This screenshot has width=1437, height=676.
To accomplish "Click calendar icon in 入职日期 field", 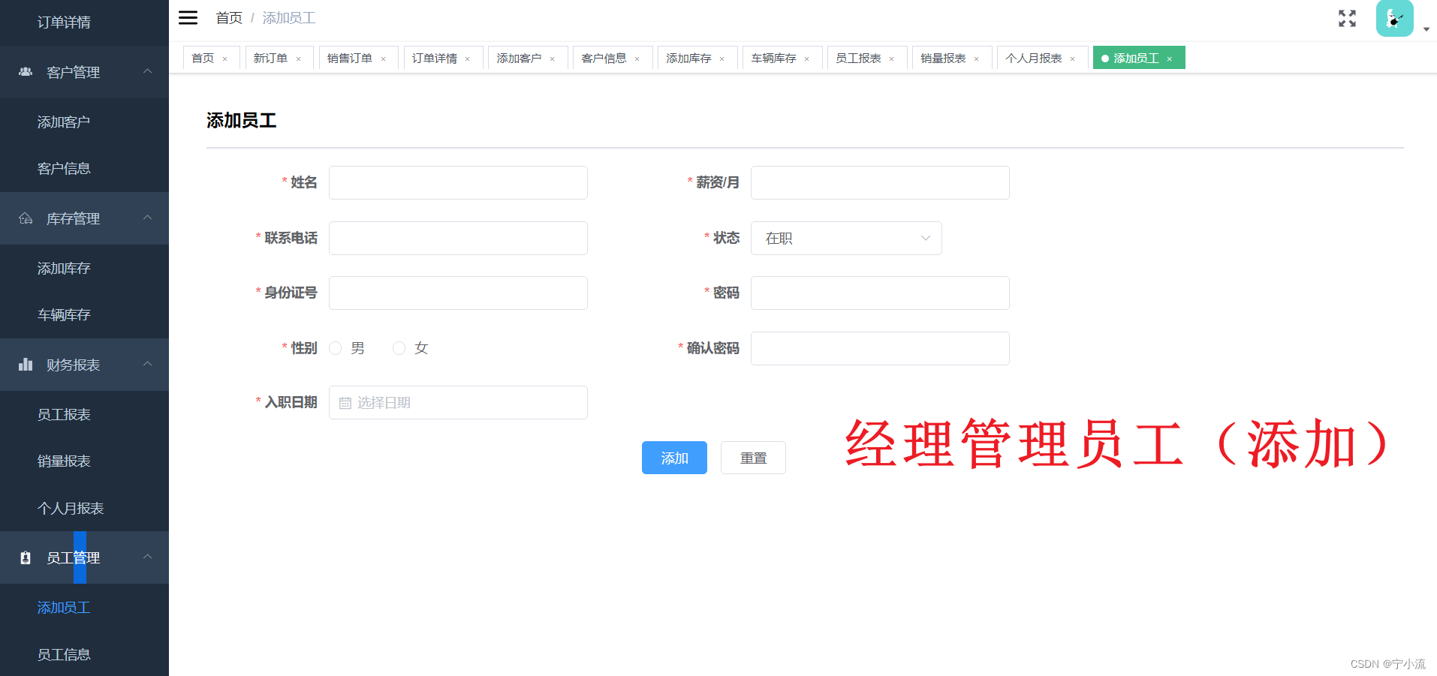I will point(345,403).
